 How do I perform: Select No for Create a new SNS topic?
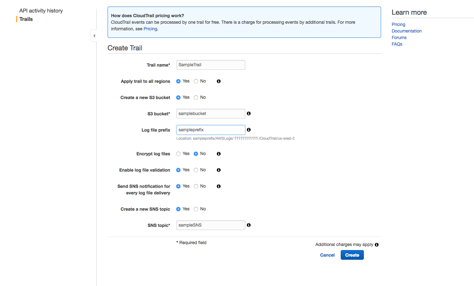coord(196,209)
